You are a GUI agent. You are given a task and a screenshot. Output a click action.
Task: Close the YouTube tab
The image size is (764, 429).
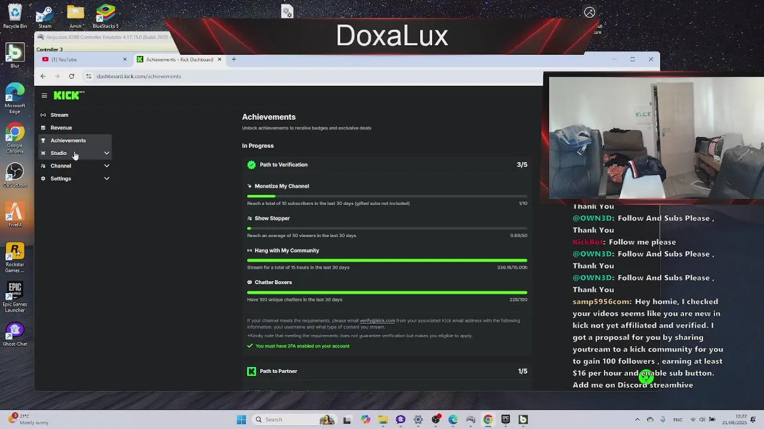[125, 60]
